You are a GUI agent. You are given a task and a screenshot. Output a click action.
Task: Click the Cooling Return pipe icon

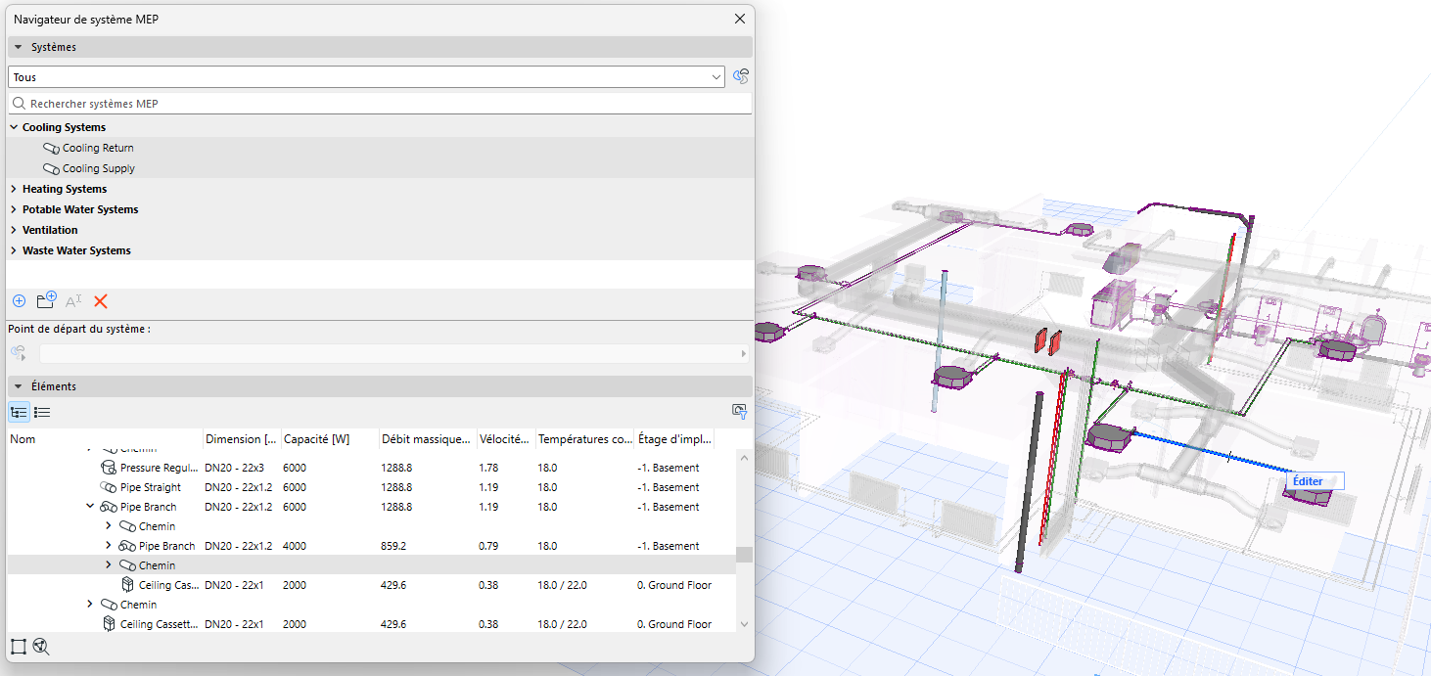[x=51, y=148]
